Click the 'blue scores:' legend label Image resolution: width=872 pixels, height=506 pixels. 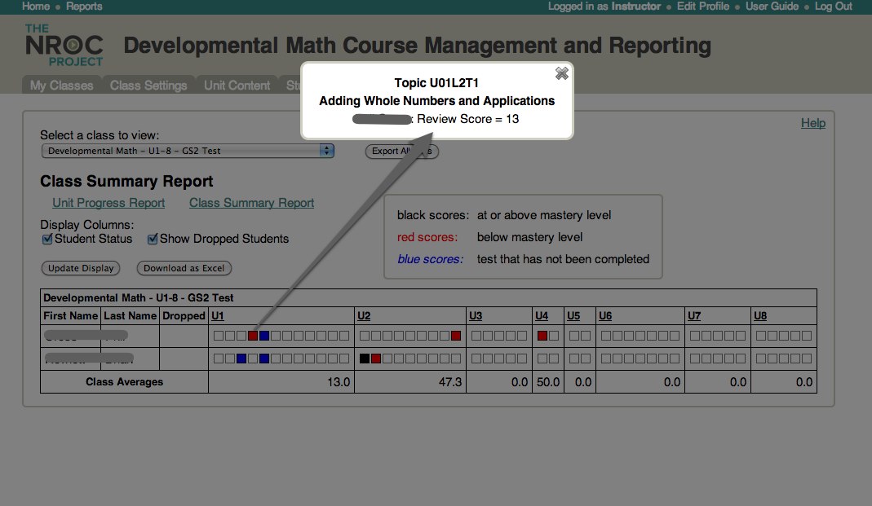pos(431,259)
